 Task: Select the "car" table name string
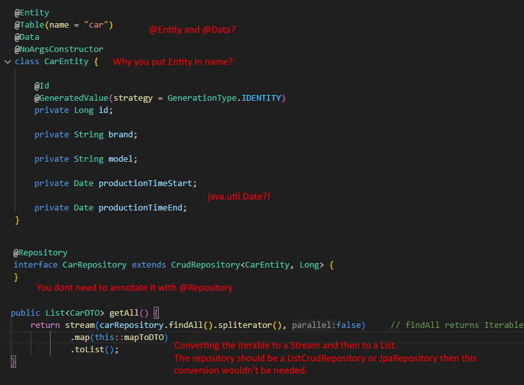click(96, 25)
